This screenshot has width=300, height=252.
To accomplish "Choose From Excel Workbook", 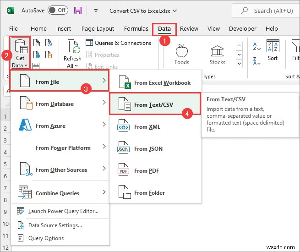I will pyautogui.click(x=155, y=82).
